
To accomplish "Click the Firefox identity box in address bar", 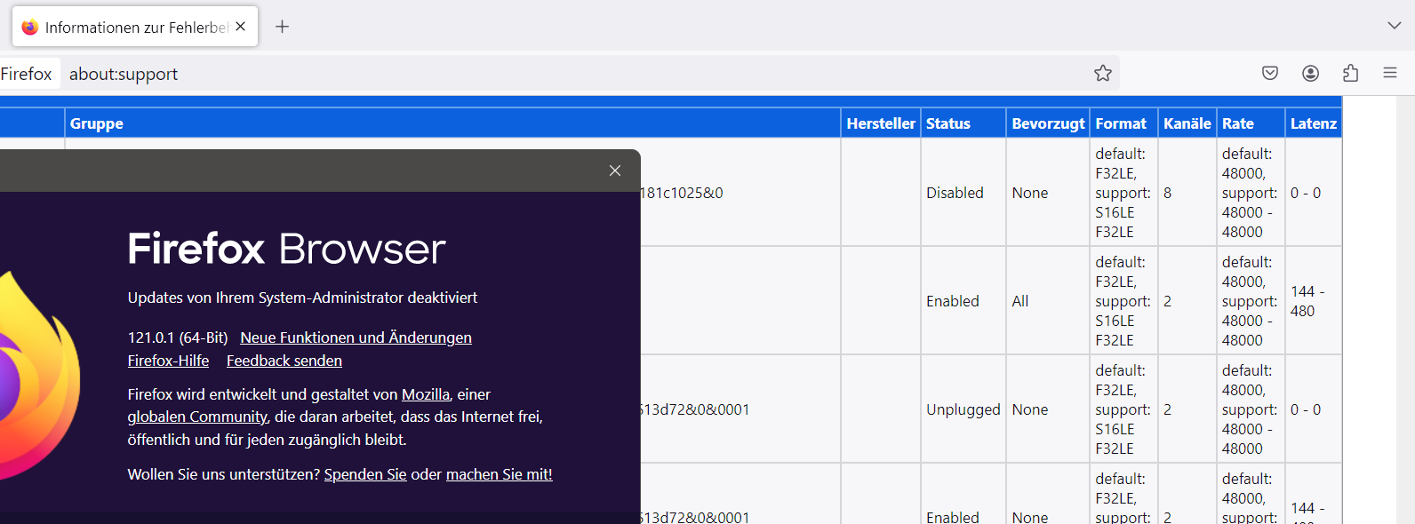I will point(27,74).
